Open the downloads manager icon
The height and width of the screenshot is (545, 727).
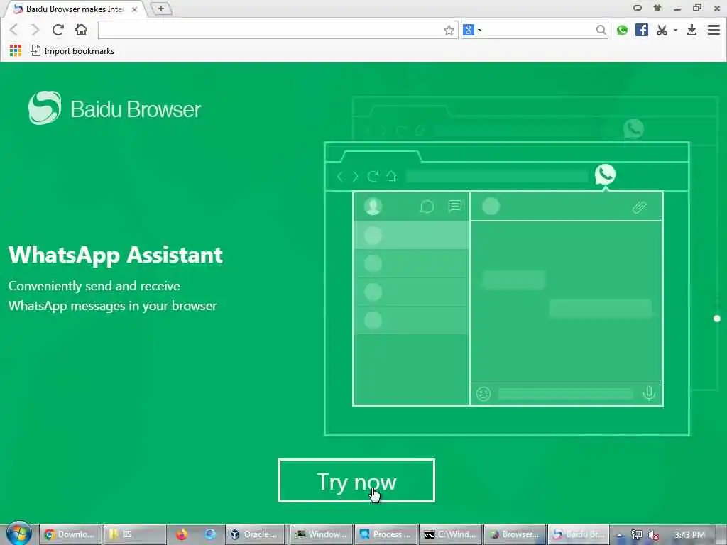(692, 30)
